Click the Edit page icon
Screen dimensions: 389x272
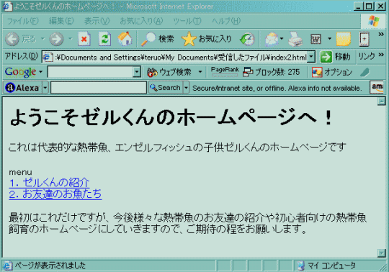click(x=316, y=39)
